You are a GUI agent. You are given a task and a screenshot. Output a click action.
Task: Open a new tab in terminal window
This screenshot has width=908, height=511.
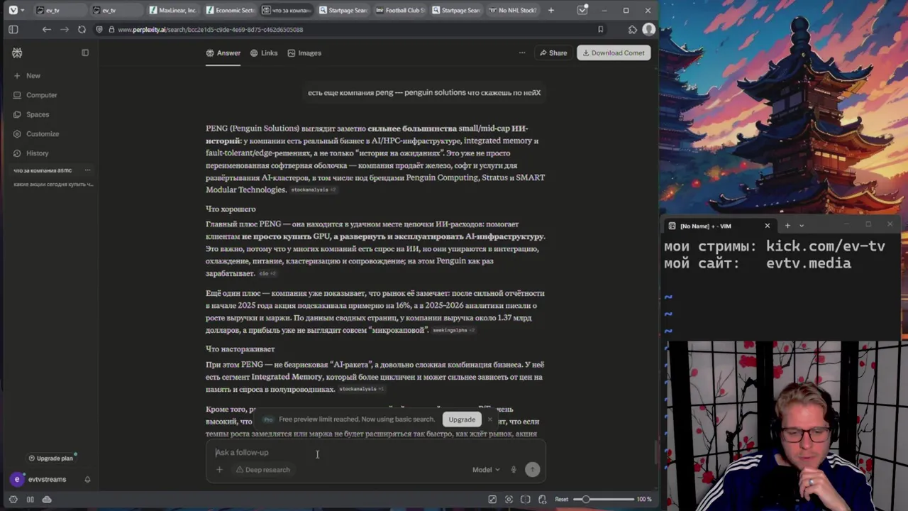pyautogui.click(x=787, y=226)
